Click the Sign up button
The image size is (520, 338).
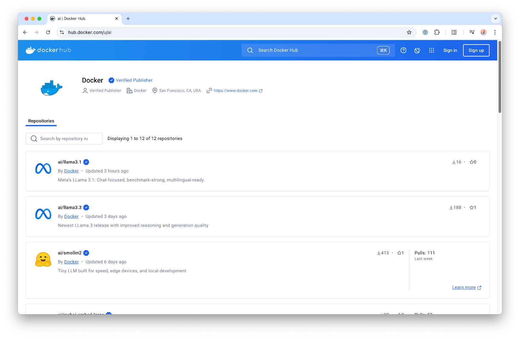476,50
